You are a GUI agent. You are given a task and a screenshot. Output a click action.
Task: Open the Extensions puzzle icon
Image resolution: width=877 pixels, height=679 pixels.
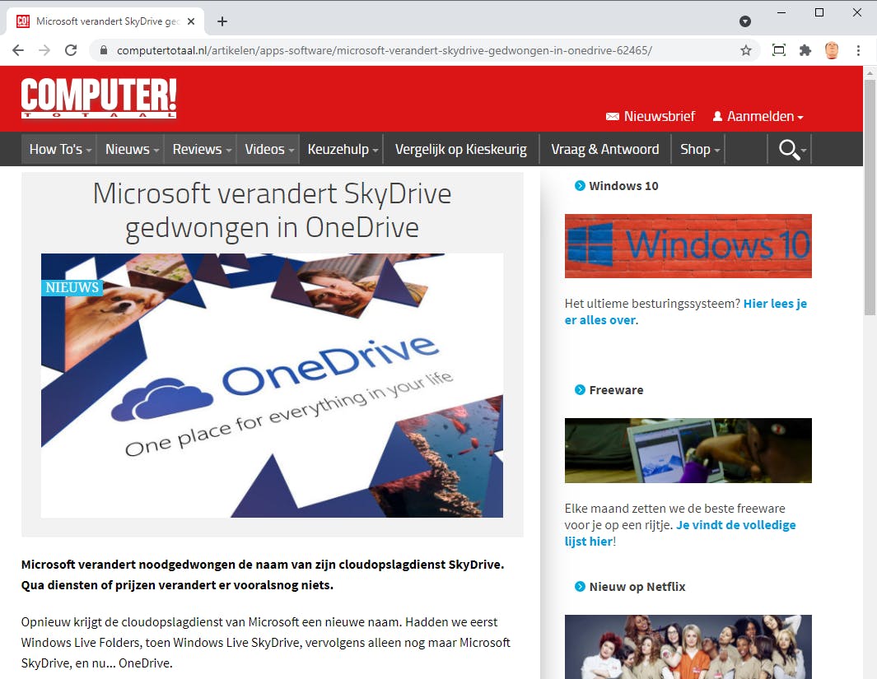pos(805,50)
